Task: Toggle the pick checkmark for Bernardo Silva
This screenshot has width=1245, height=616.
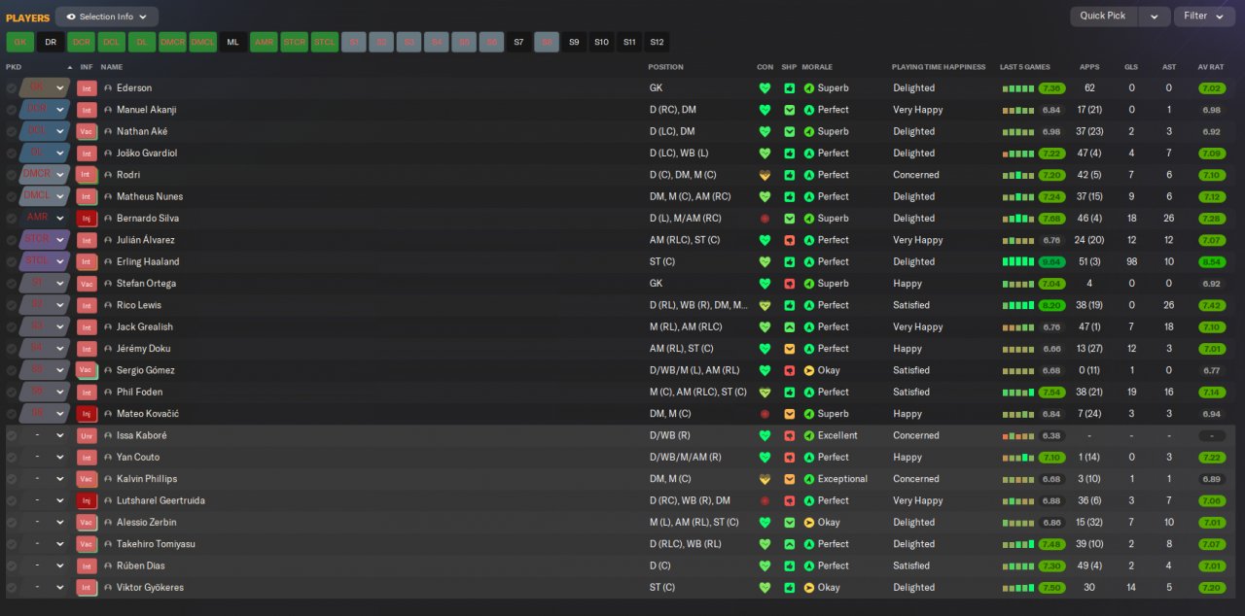Action: pos(11,219)
